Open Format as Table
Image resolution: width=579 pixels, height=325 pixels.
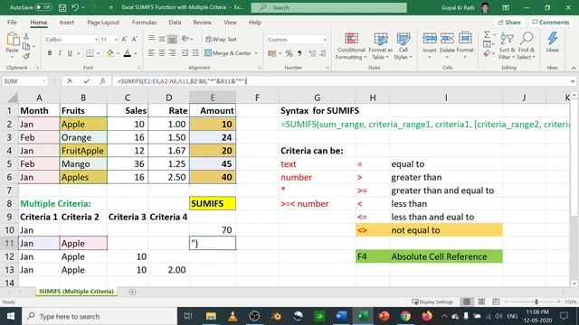(x=380, y=46)
